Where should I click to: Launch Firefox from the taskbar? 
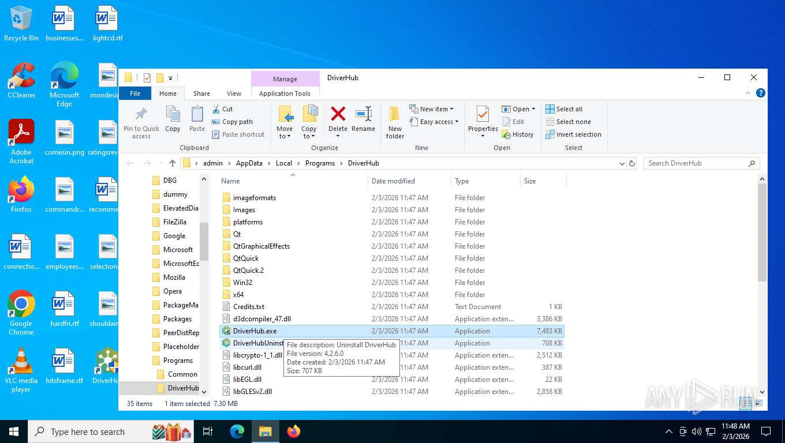coord(294,431)
